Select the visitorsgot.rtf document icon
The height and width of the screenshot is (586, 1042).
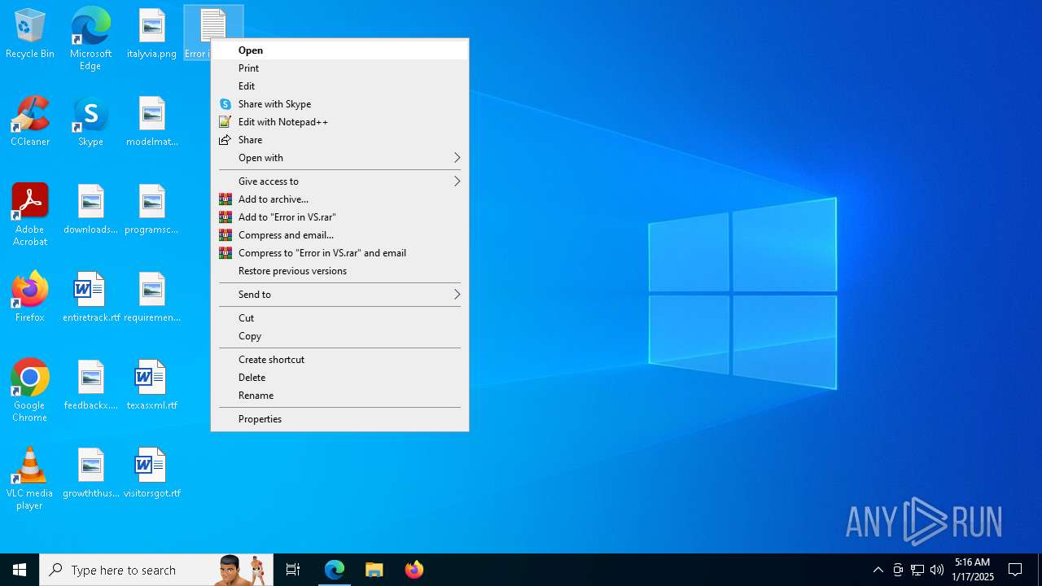pos(151,474)
